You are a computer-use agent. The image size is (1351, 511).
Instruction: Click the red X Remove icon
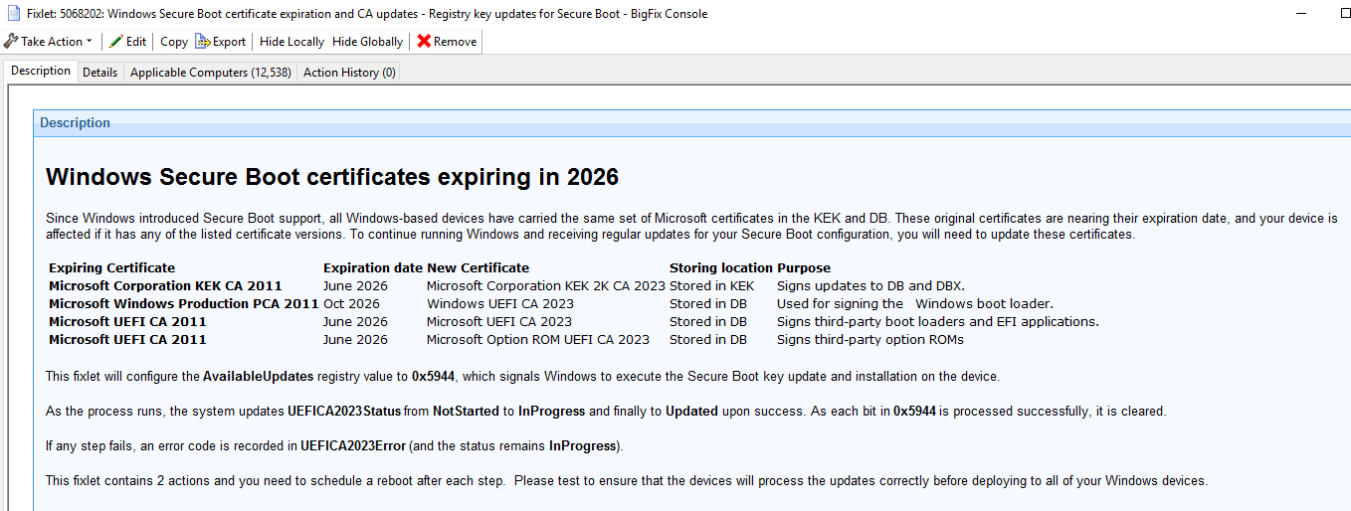pos(424,42)
